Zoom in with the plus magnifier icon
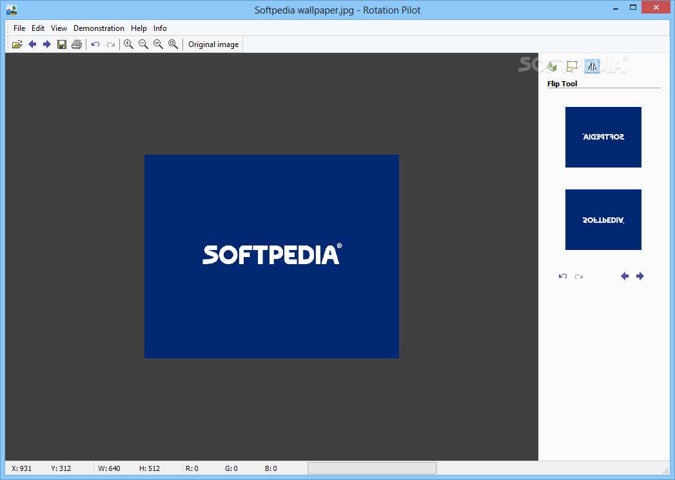The height and width of the screenshot is (480, 675). point(128,44)
